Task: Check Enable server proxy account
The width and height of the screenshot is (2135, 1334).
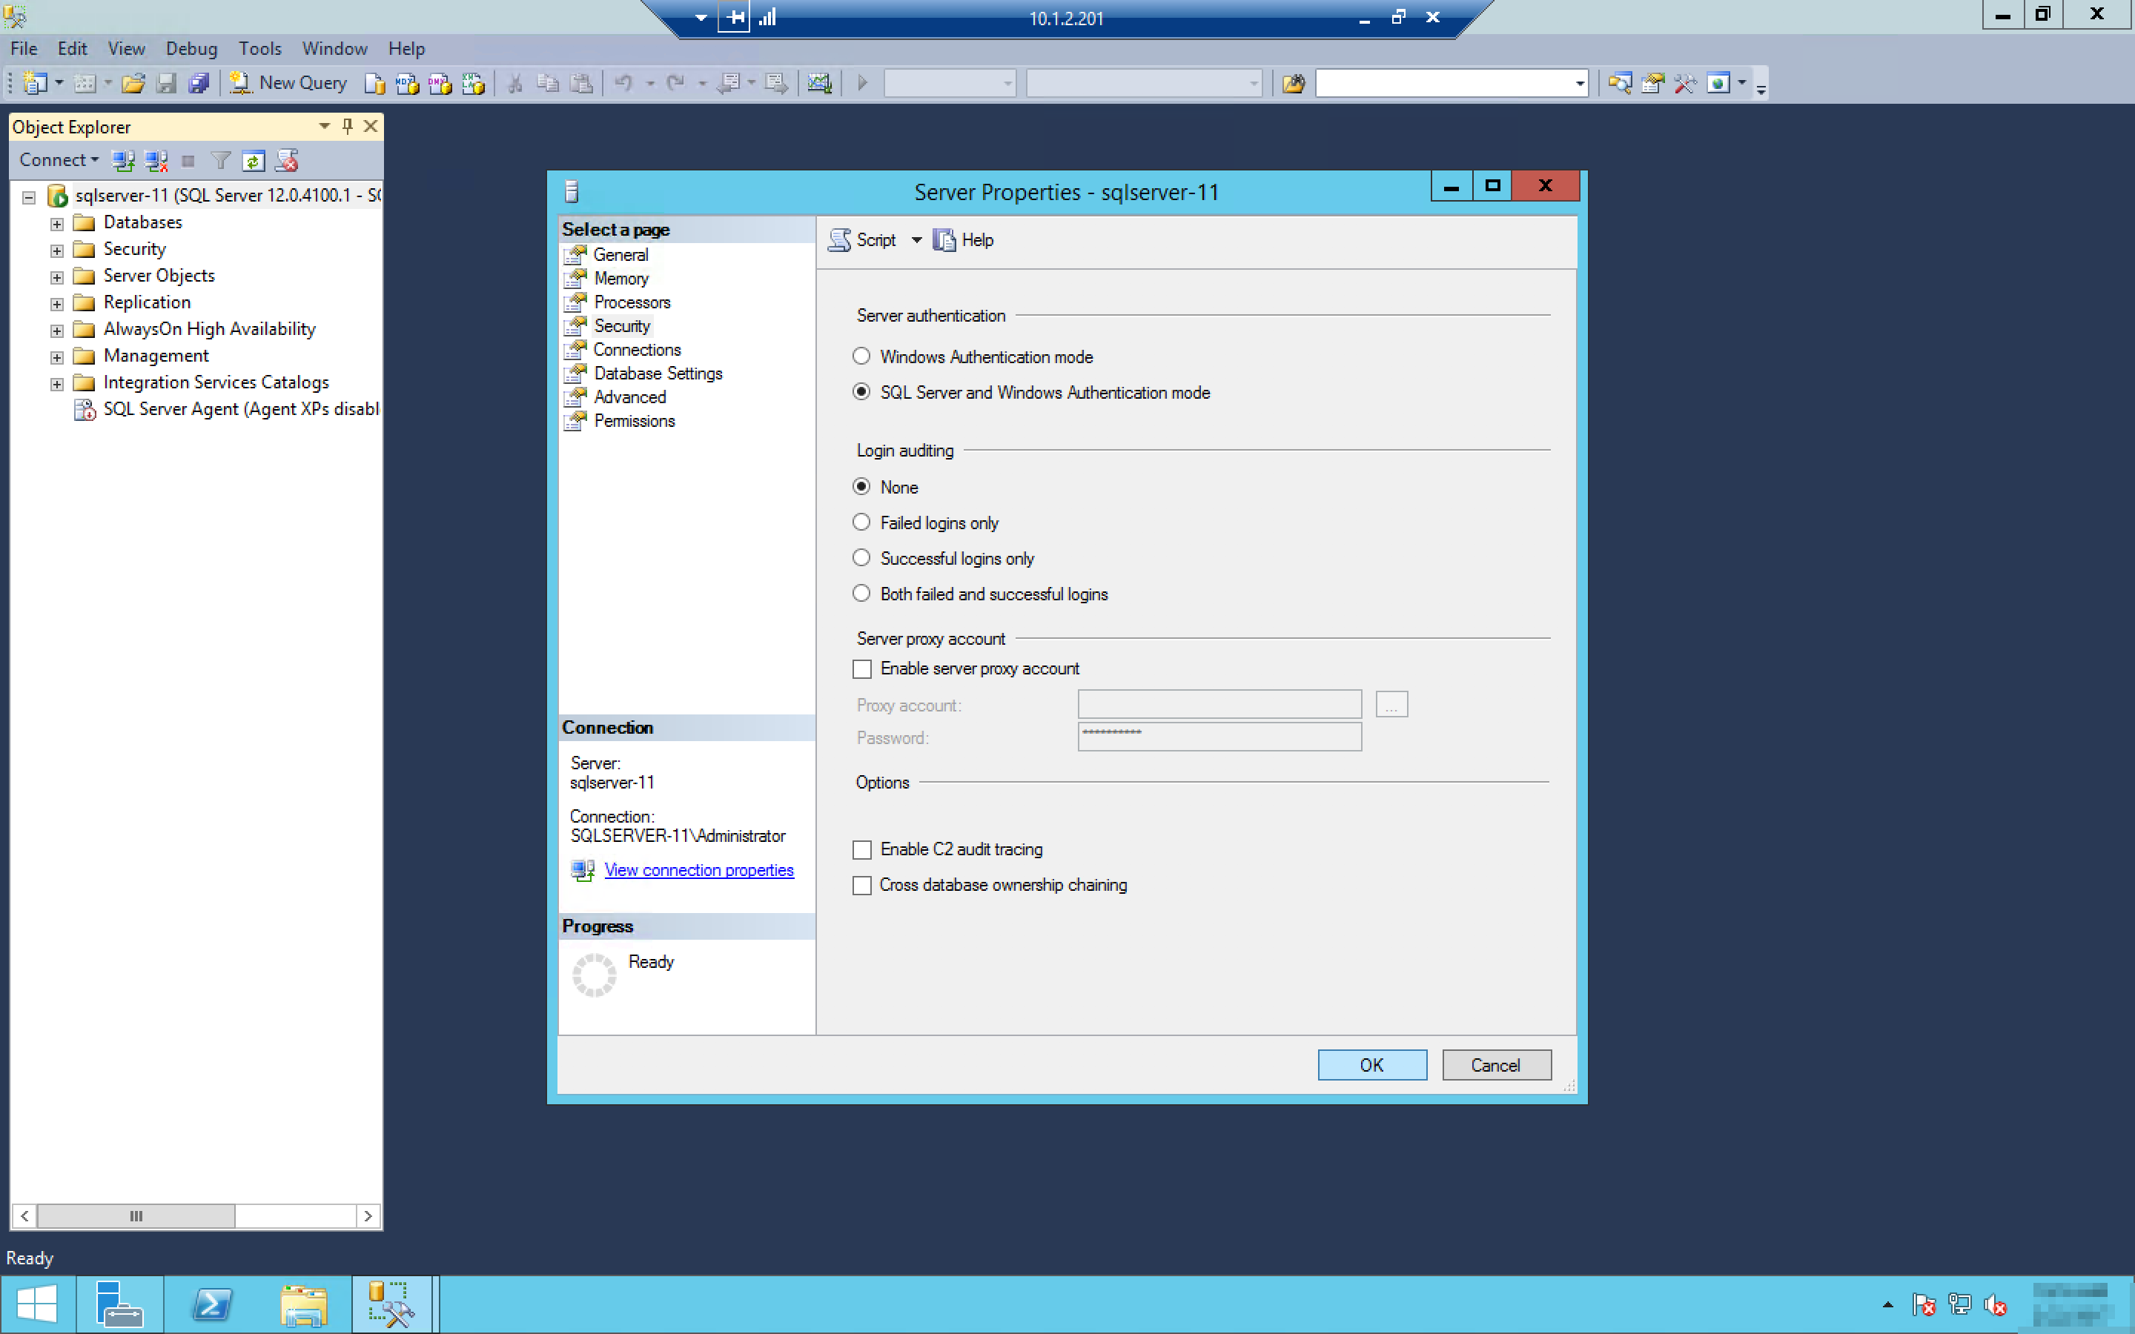Action: [862, 668]
